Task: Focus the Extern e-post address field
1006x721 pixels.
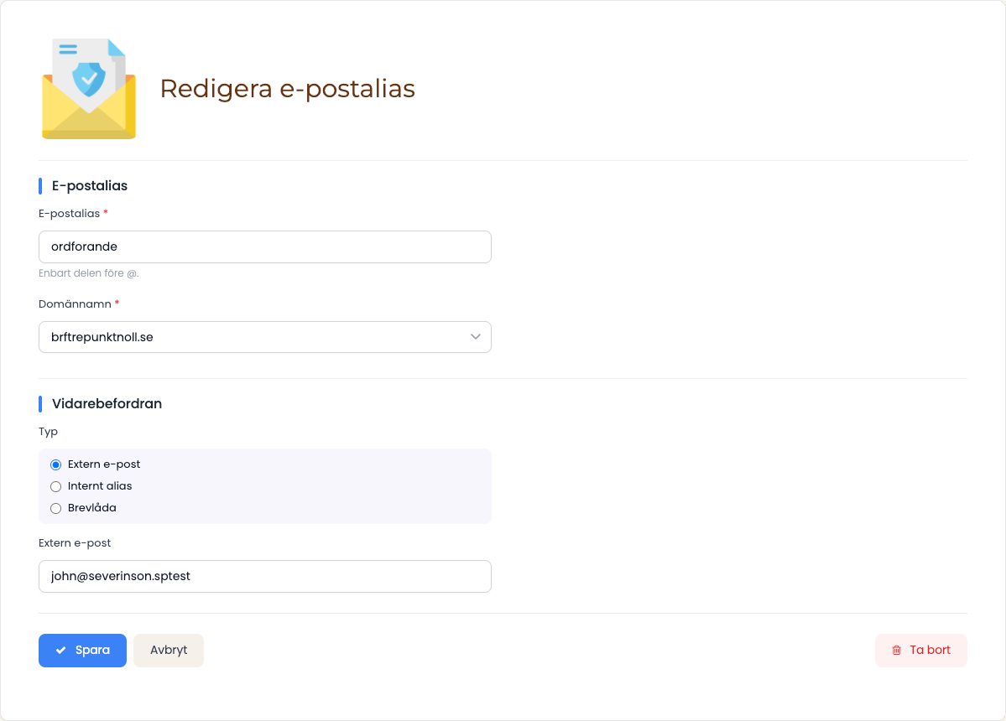Action: pyautogui.click(x=265, y=576)
